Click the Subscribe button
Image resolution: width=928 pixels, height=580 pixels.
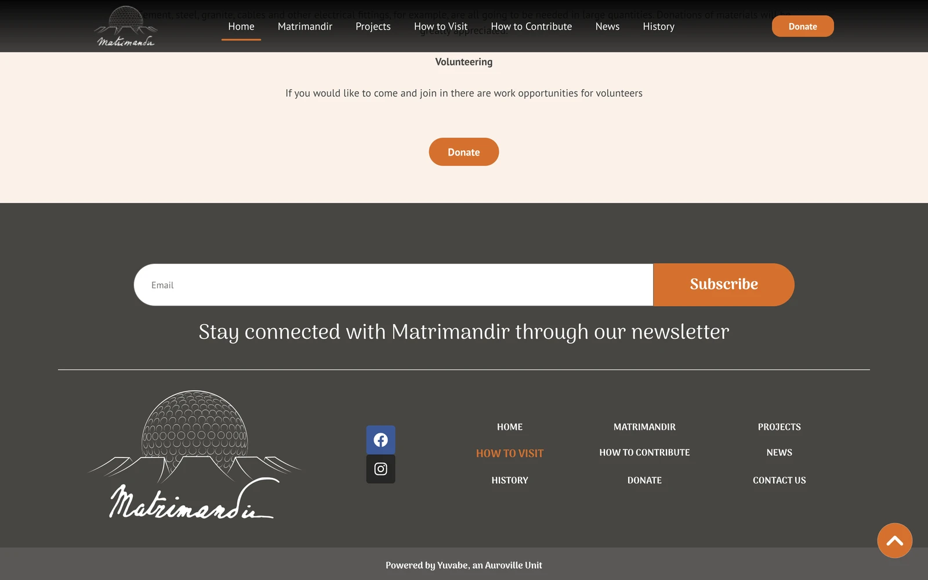tap(724, 285)
